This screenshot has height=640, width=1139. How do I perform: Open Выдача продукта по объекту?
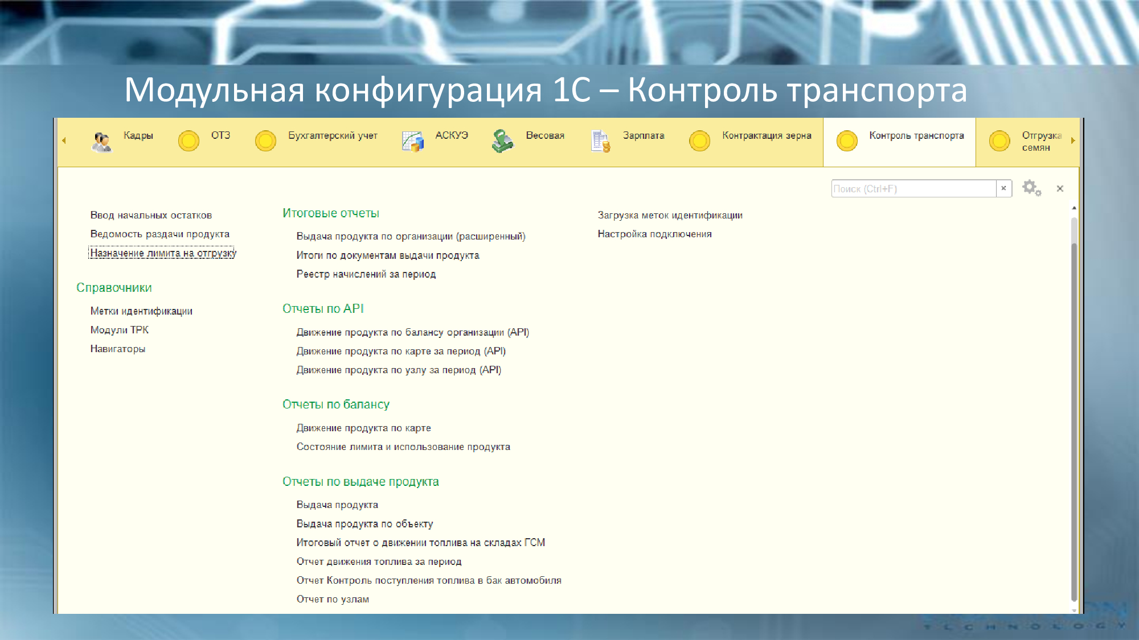(364, 523)
